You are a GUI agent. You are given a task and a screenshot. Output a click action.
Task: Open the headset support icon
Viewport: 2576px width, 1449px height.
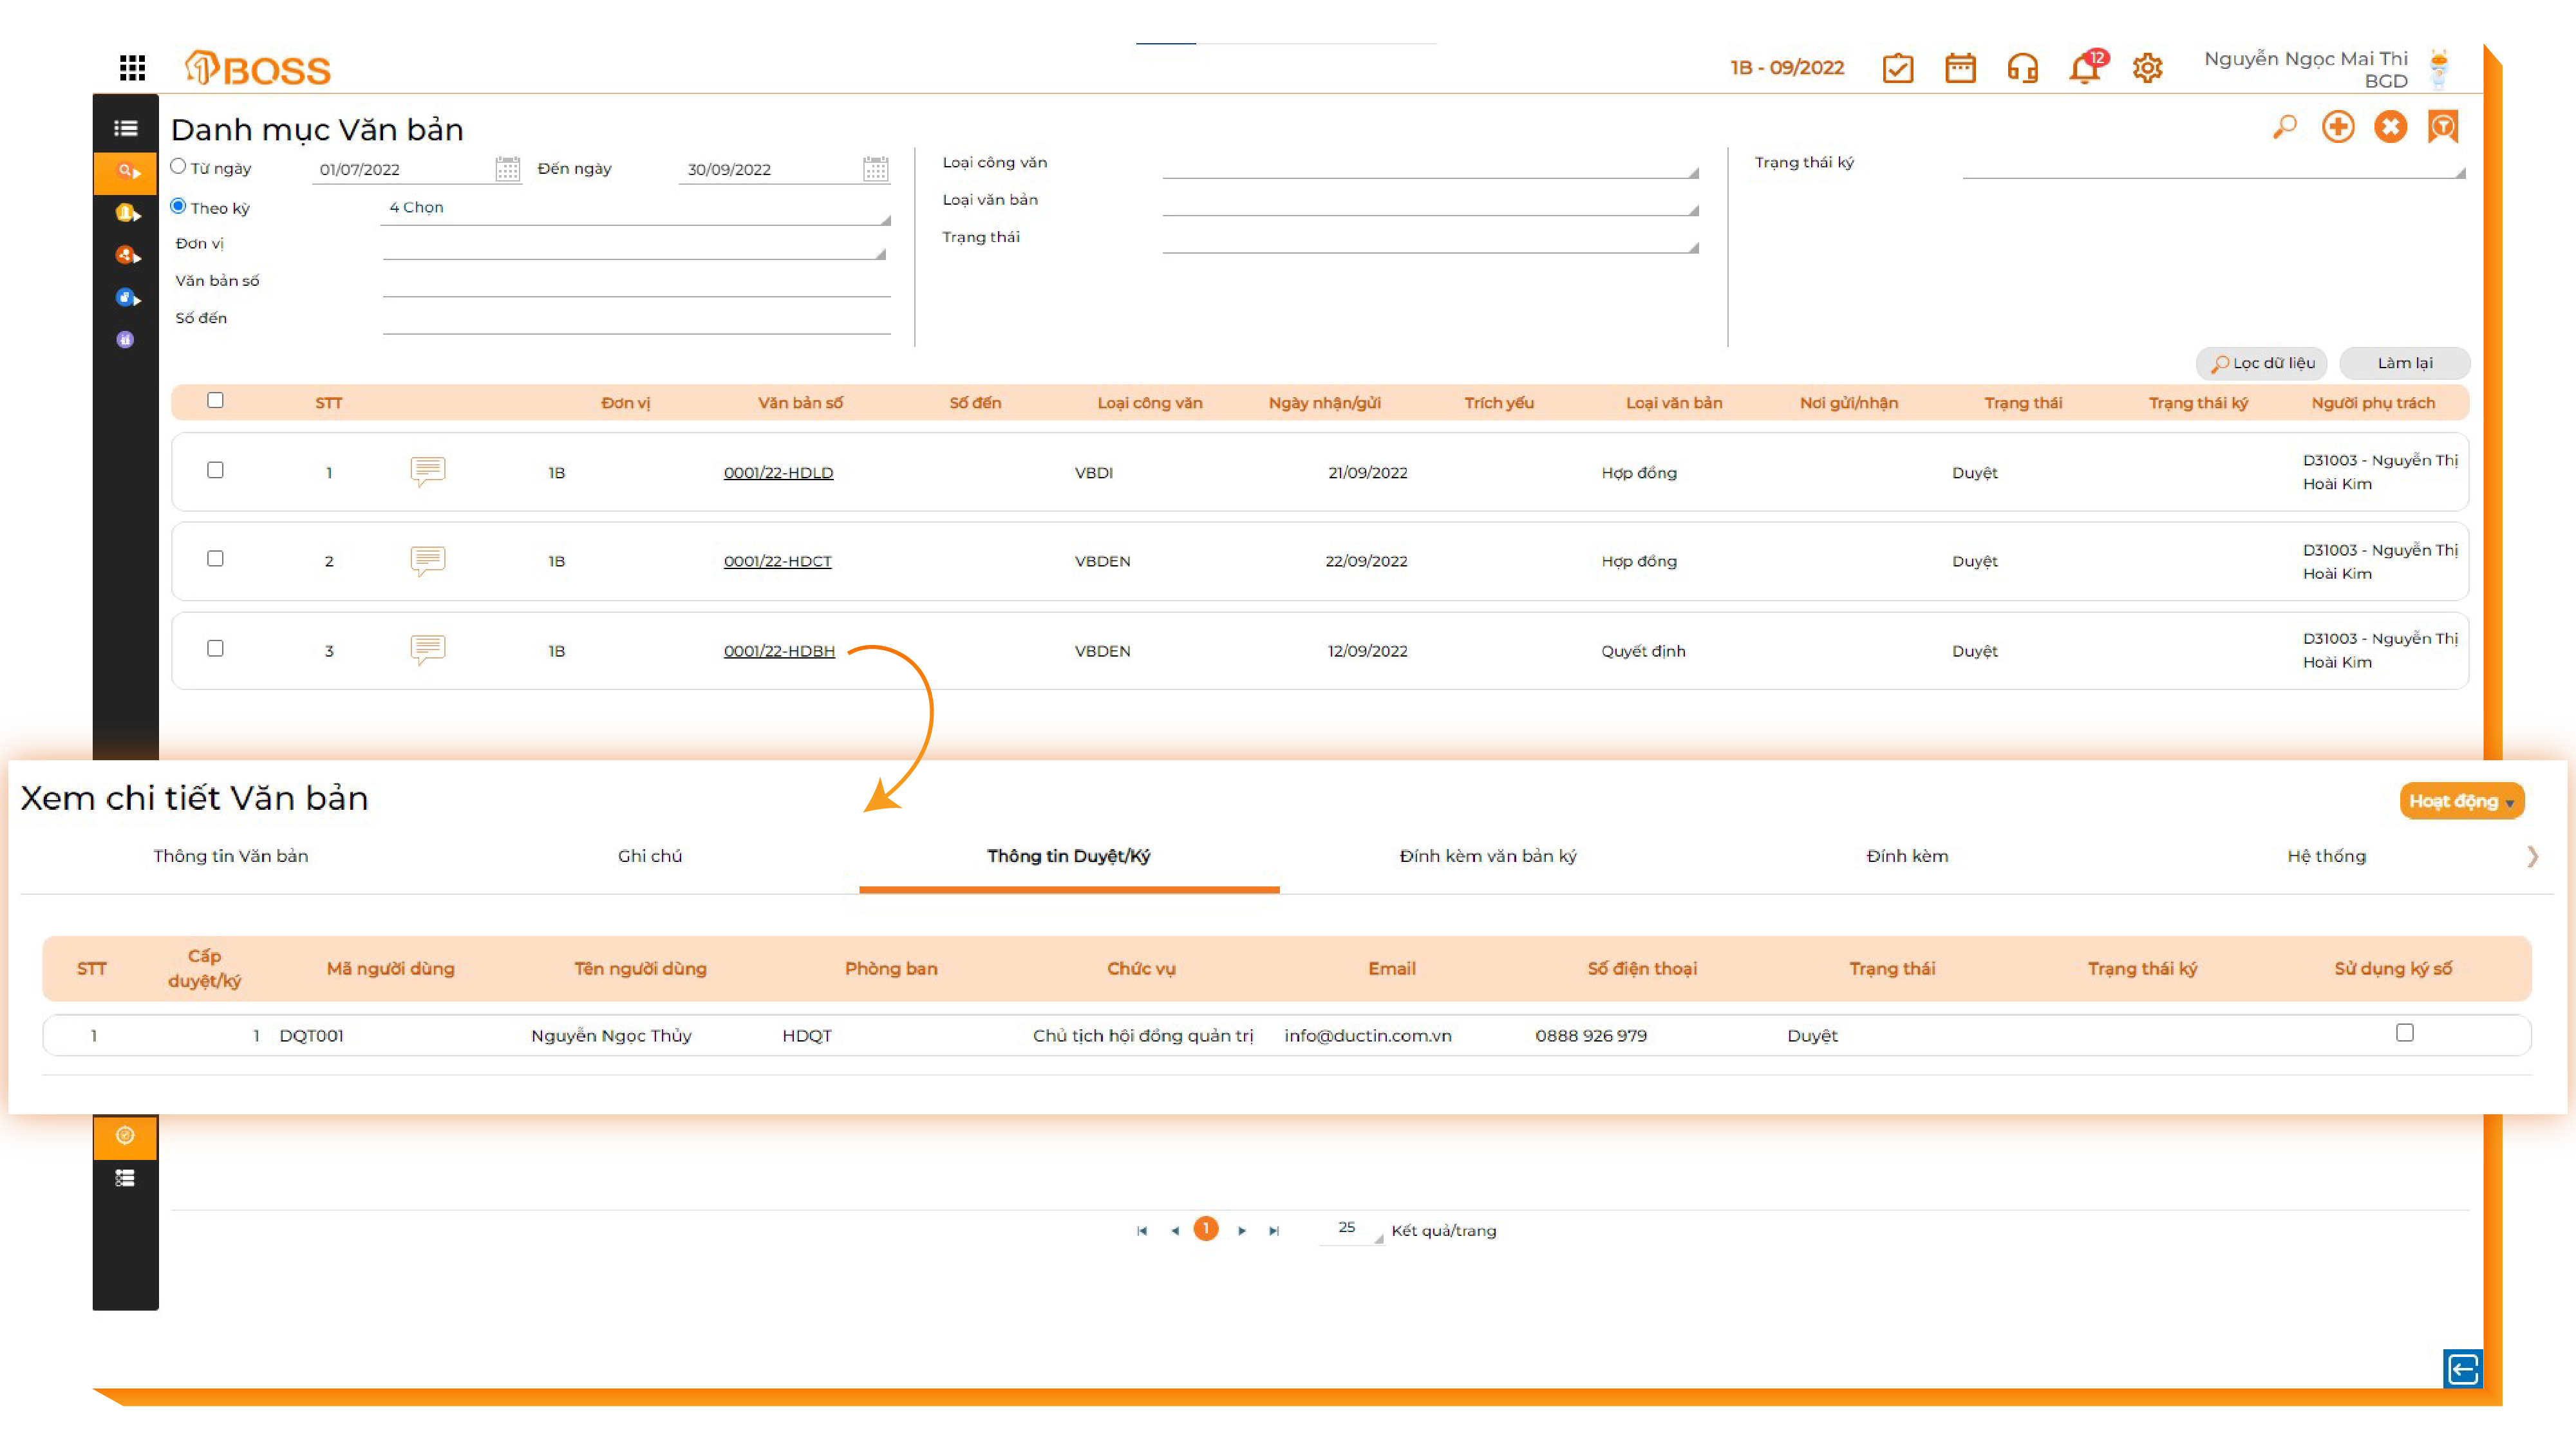2022,68
